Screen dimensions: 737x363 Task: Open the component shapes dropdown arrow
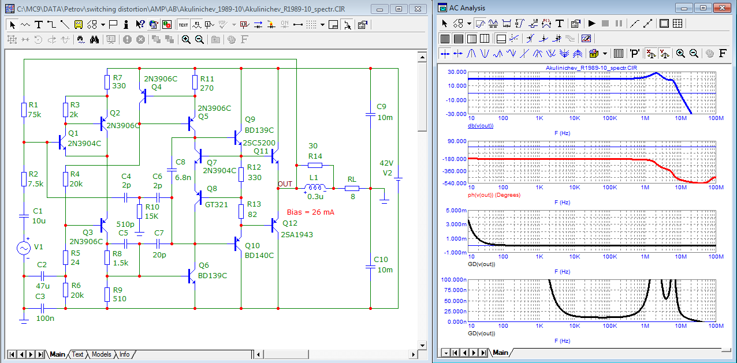pos(103,24)
